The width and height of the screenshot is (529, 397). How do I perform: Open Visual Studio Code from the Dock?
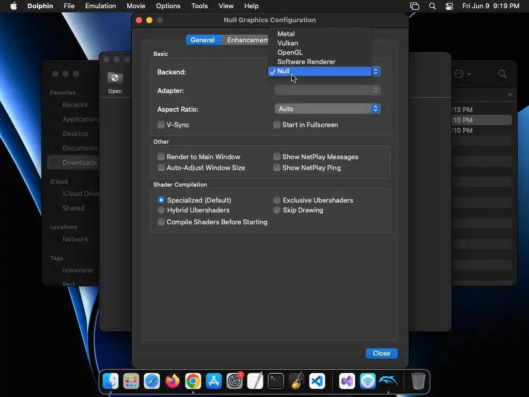(317, 381)
